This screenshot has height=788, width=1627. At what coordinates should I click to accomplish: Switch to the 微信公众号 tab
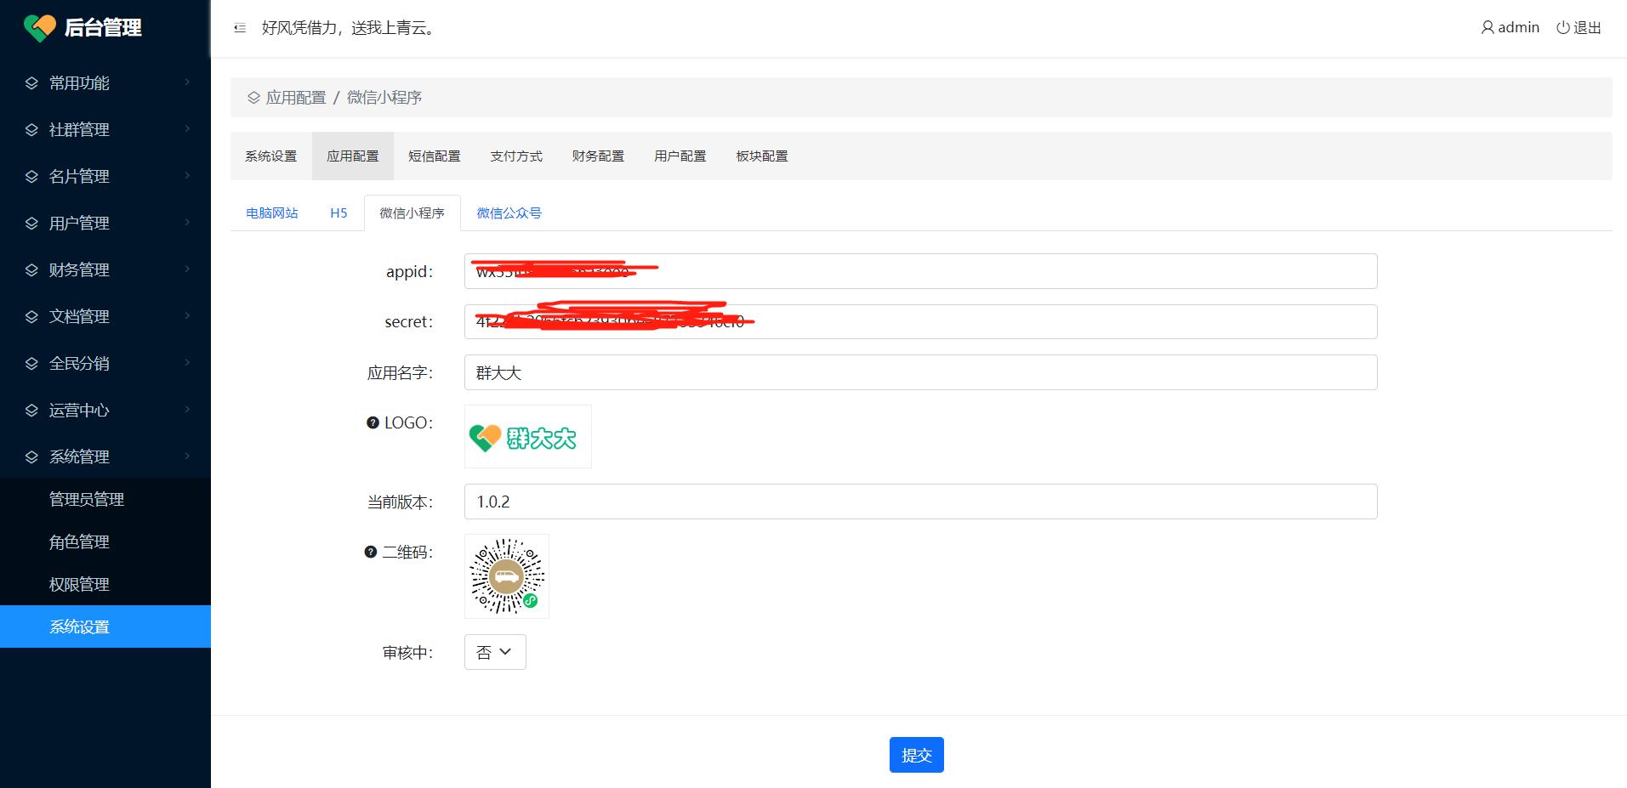(x=509, y=213)
